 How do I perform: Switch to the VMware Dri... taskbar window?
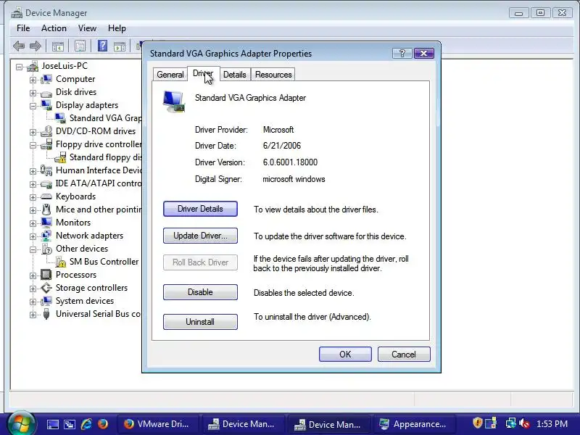(157, 424)
